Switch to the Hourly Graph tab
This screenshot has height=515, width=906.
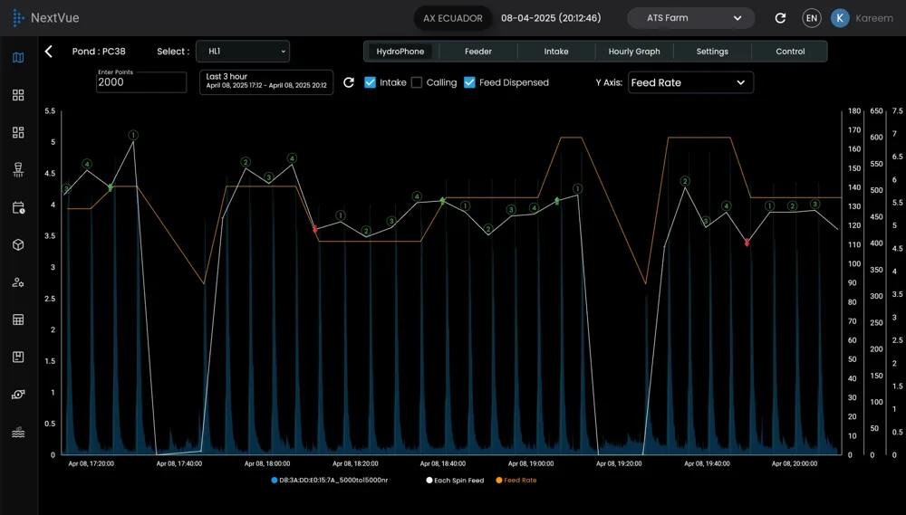click(634, 52)
